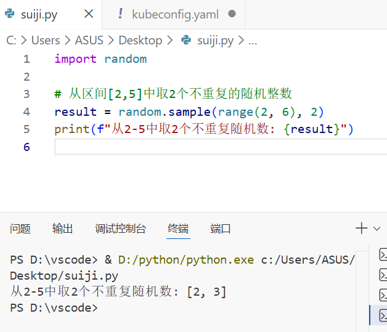Click the unsaved dot on kubeconfig.yaml tab
Image resolution: width=387 pixels, height=332 pixels.
coord(232,14)
